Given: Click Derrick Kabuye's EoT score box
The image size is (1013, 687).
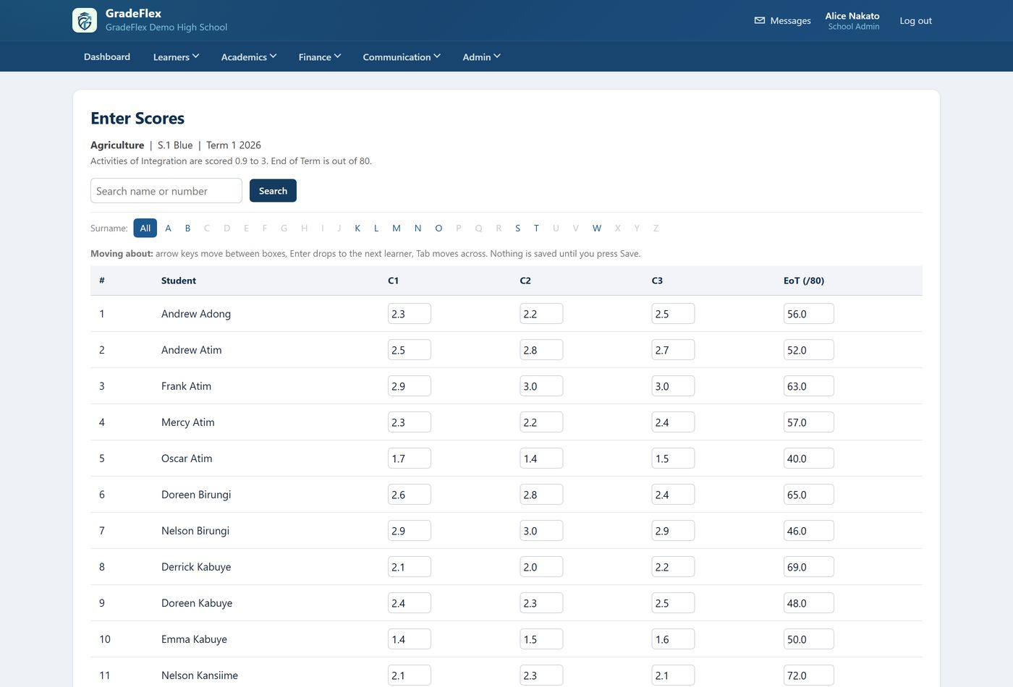Looking at the screenshot, I should [x=809, y=566].
